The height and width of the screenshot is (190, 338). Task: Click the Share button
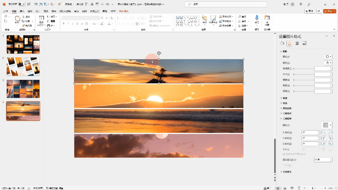coord(329,11)
